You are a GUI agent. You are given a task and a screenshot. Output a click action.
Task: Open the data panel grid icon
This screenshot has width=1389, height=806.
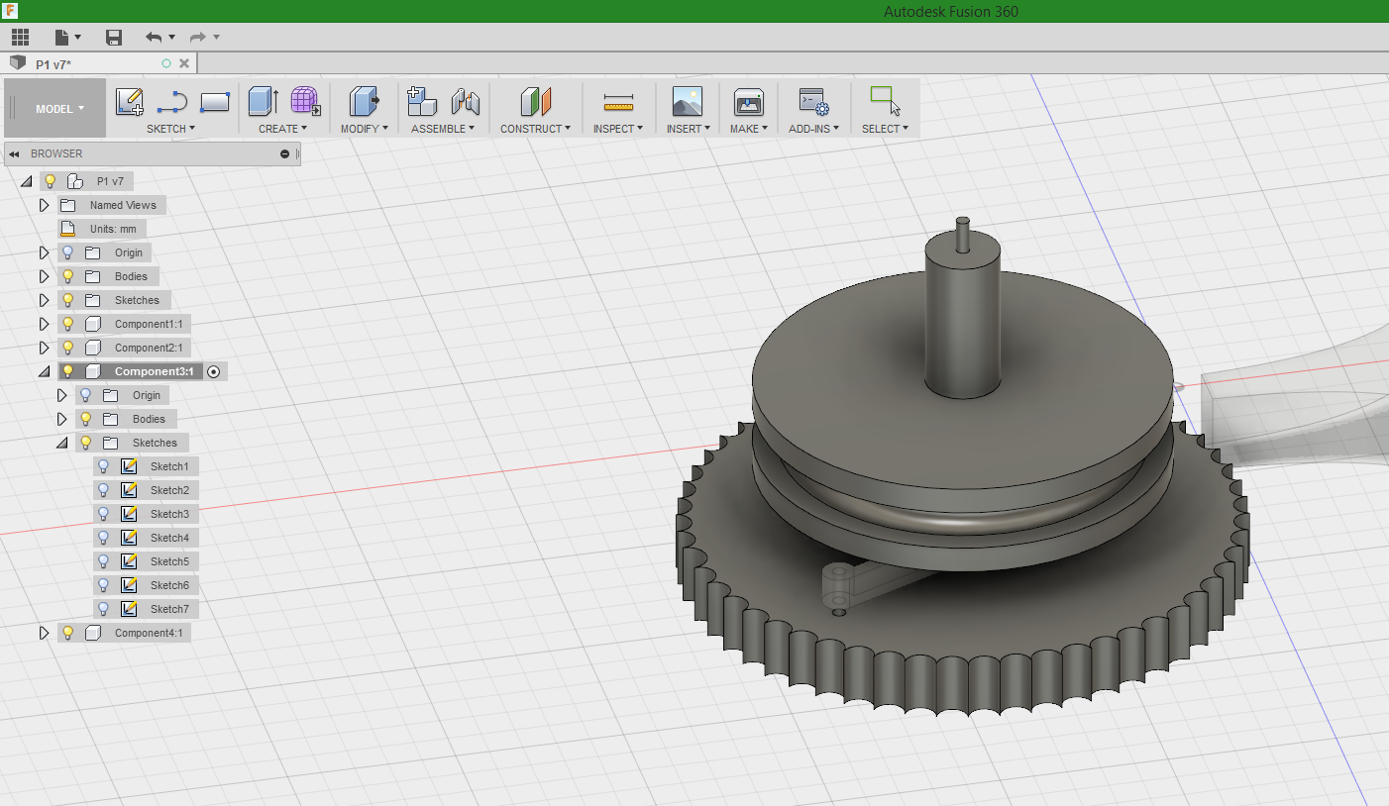20,38
